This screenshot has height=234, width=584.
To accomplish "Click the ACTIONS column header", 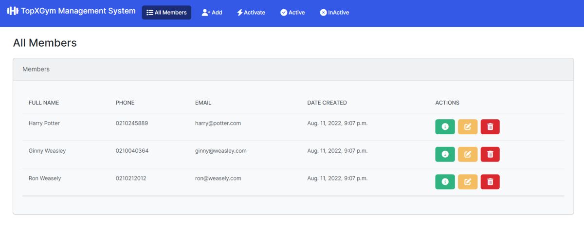I will 447,103.
